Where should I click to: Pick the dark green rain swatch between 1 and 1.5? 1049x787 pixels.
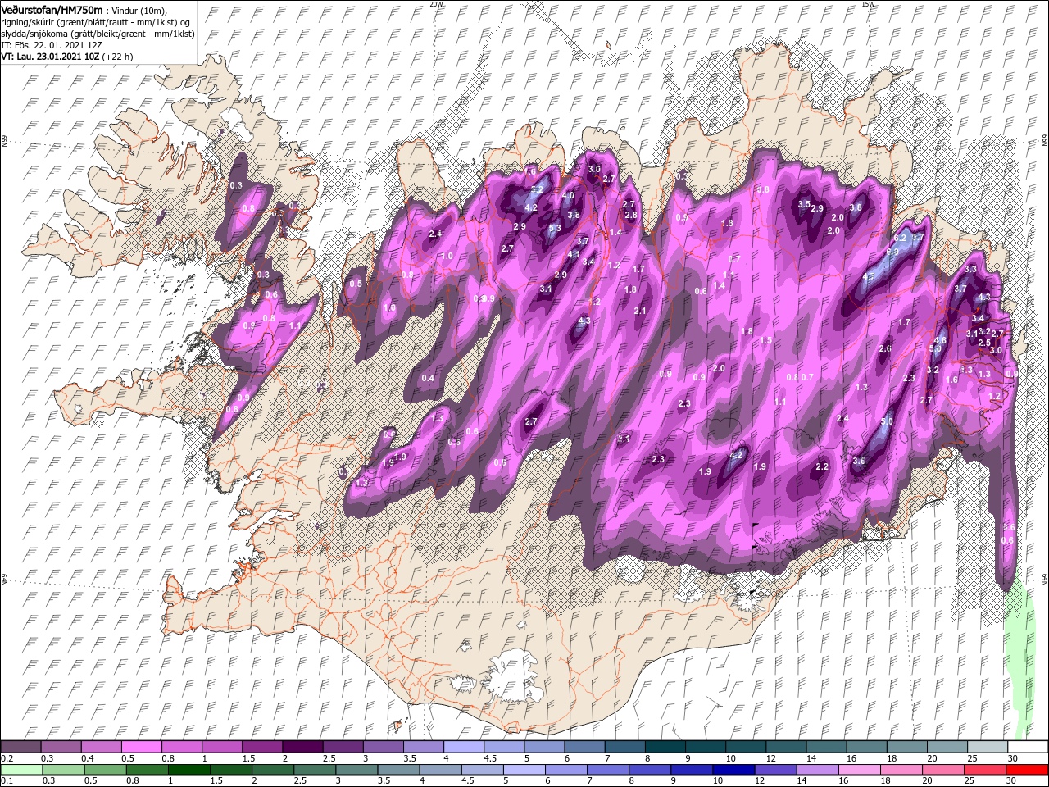pyautogui.click(x=190, y=769)
